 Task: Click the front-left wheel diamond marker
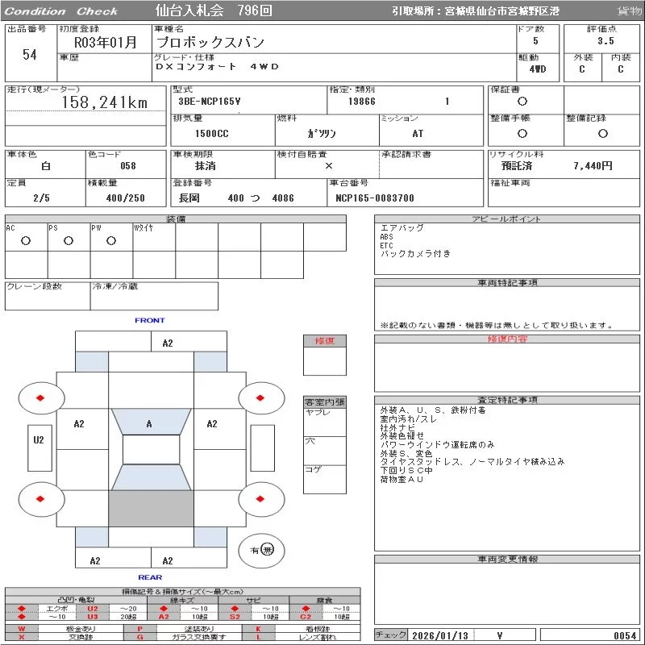pyautogui.click(x=41, y=397)
